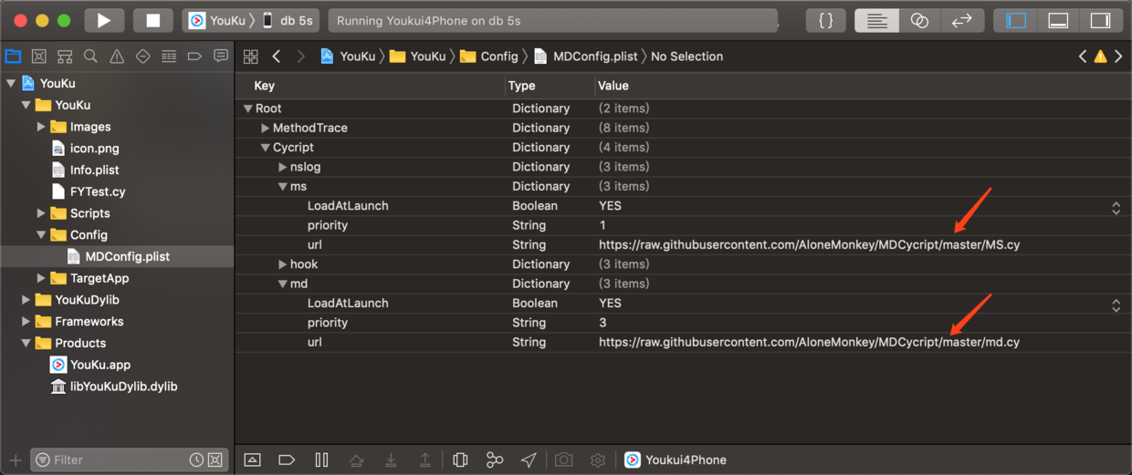Toggle the right inspector panel
The width and height of the screenshot is (1132, 475).
point(1101,20)
